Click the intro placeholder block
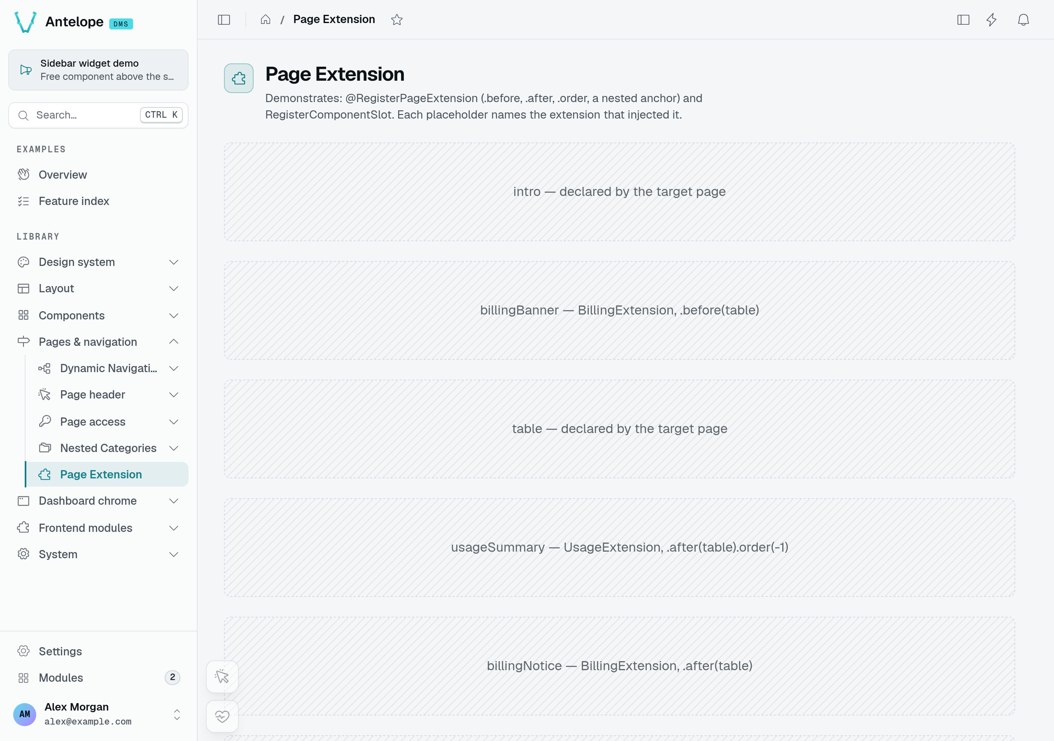The width and height of the screenshot is (1054, 741). click(x=619, y=191)
